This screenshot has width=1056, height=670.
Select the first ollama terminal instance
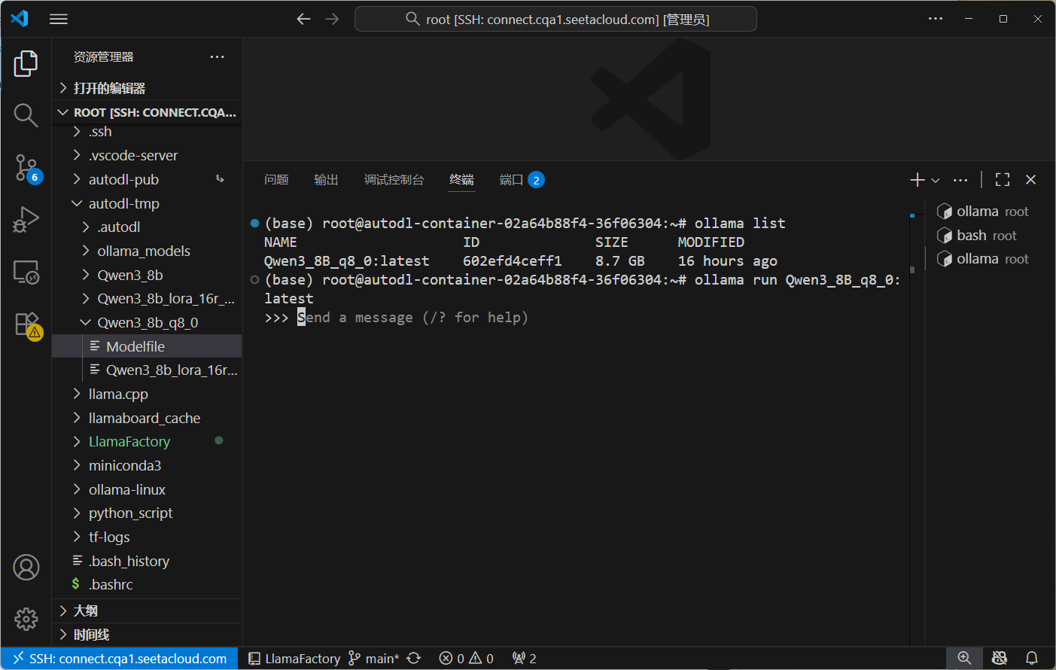point(983,212)
